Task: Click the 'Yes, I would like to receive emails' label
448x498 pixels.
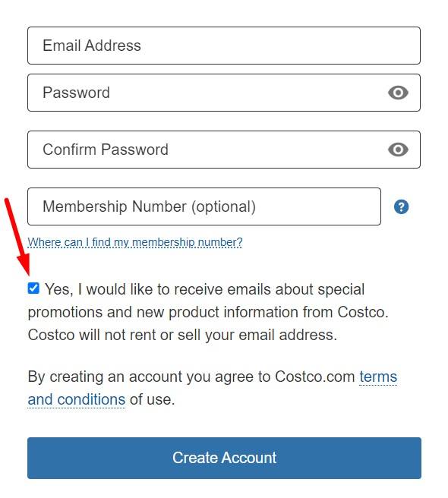Action: [x=204, y=289]
